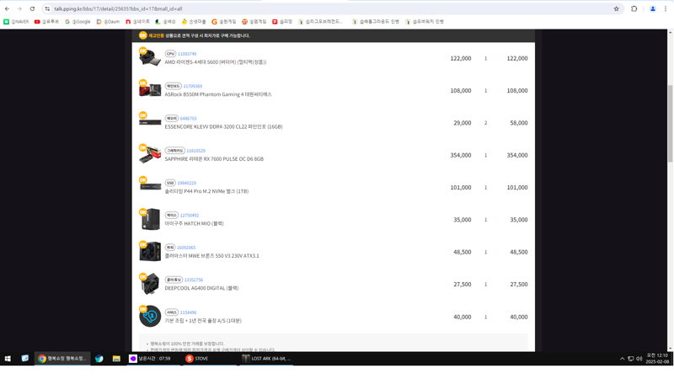
Task: Open product code link 11083749
Action: pyautogui.click(x=187, y=54)
